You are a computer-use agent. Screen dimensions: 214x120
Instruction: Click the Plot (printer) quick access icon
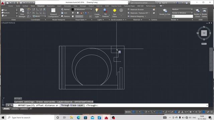point(21,3)
